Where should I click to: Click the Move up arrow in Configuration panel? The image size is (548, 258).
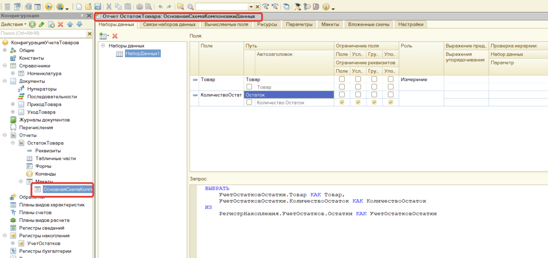pyautogui.click(x=70, y=24)
